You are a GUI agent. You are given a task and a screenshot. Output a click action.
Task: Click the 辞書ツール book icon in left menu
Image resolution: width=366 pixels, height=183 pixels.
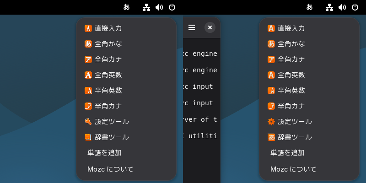(x=88, y=137)
